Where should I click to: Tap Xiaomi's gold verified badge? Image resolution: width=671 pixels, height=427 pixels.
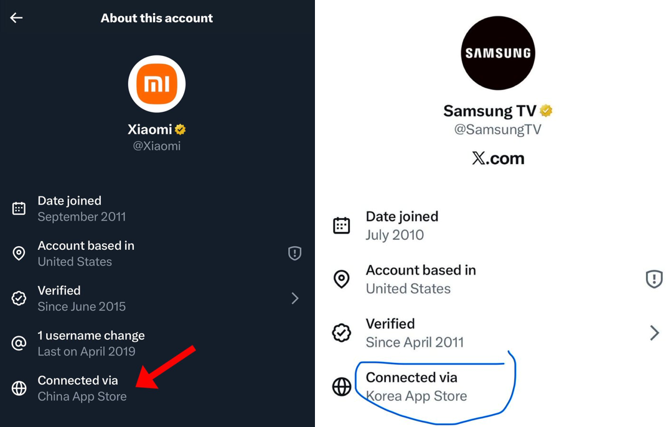point(181,130)
